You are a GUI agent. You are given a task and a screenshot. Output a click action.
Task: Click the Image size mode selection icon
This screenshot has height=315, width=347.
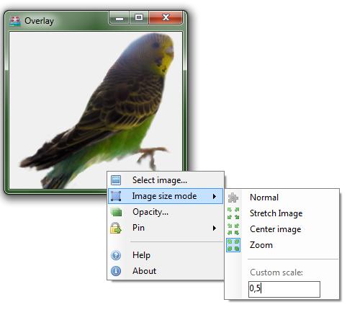click(116, 196)
